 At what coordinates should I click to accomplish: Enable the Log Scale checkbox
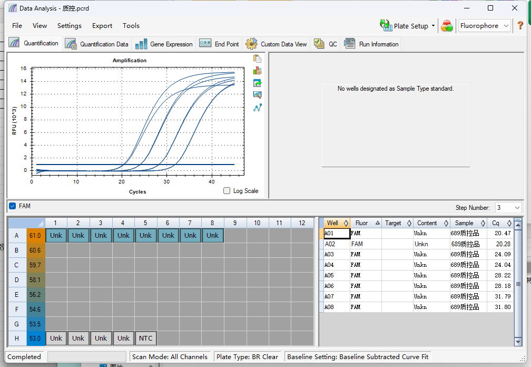pyautogui.click(x=227, y=191)
